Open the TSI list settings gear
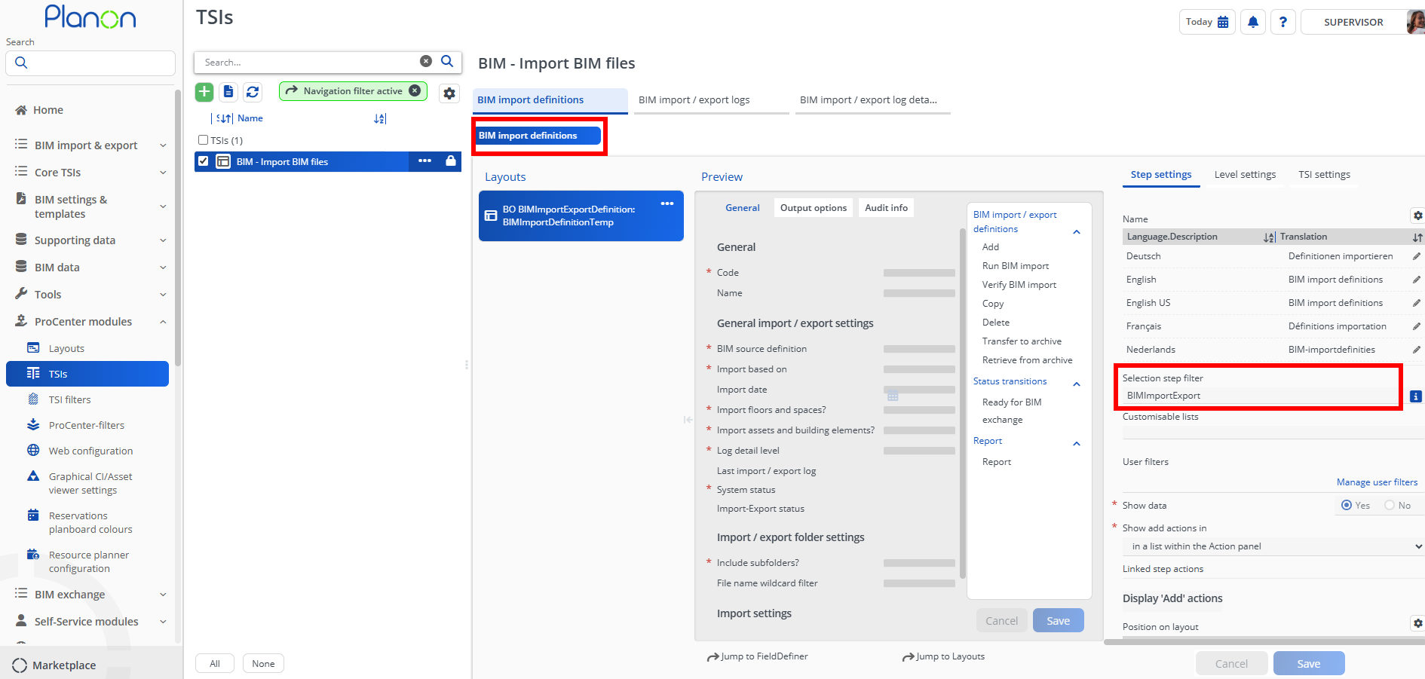This screenshot has width=1425, height=679. pos(449,93)
